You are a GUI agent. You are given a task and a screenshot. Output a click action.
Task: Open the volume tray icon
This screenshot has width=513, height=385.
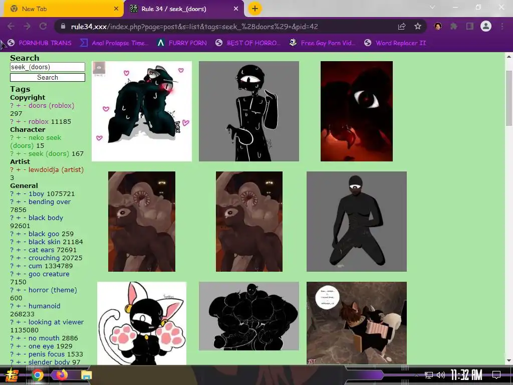[x=441, y=375]
